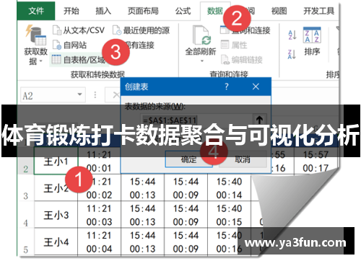Image resolution: width=361 pixels, height=261 pixels.
Task: Click the 最近使用的源 icon
Action: coord(117,30)
